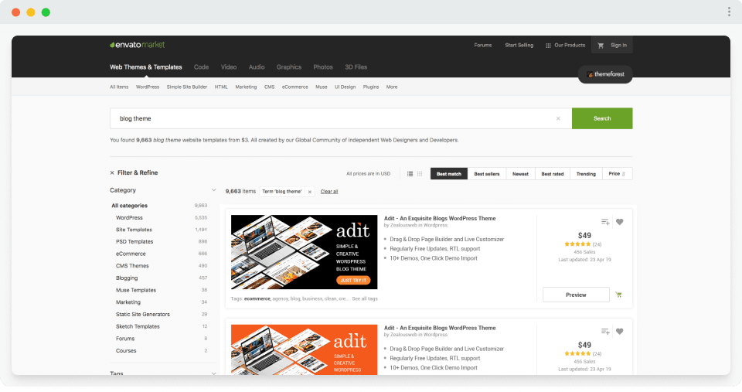Open WordPress submenu link
Image resolution: width=742 pixels, height=392 pixels.
[148, 87]
